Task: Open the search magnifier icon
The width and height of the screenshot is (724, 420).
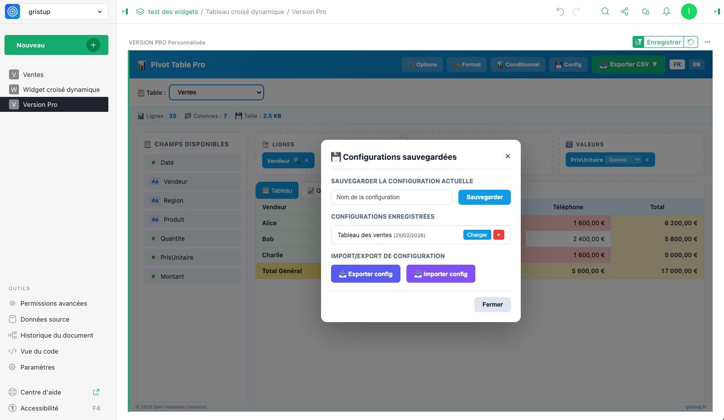Action: [x=605, y=11]
